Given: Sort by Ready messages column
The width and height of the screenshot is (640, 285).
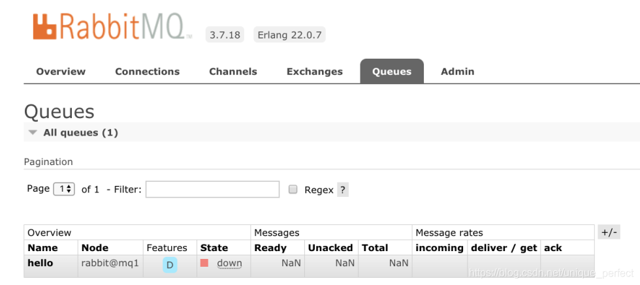Looking at the screenshot, I should pos(270,248).
